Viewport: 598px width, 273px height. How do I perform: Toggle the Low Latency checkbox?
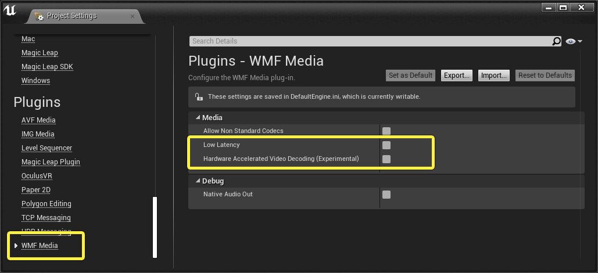tap(386, 145)
